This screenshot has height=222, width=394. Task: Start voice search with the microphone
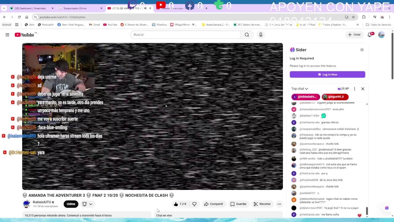pyautogui.click(x=261, y=35)
